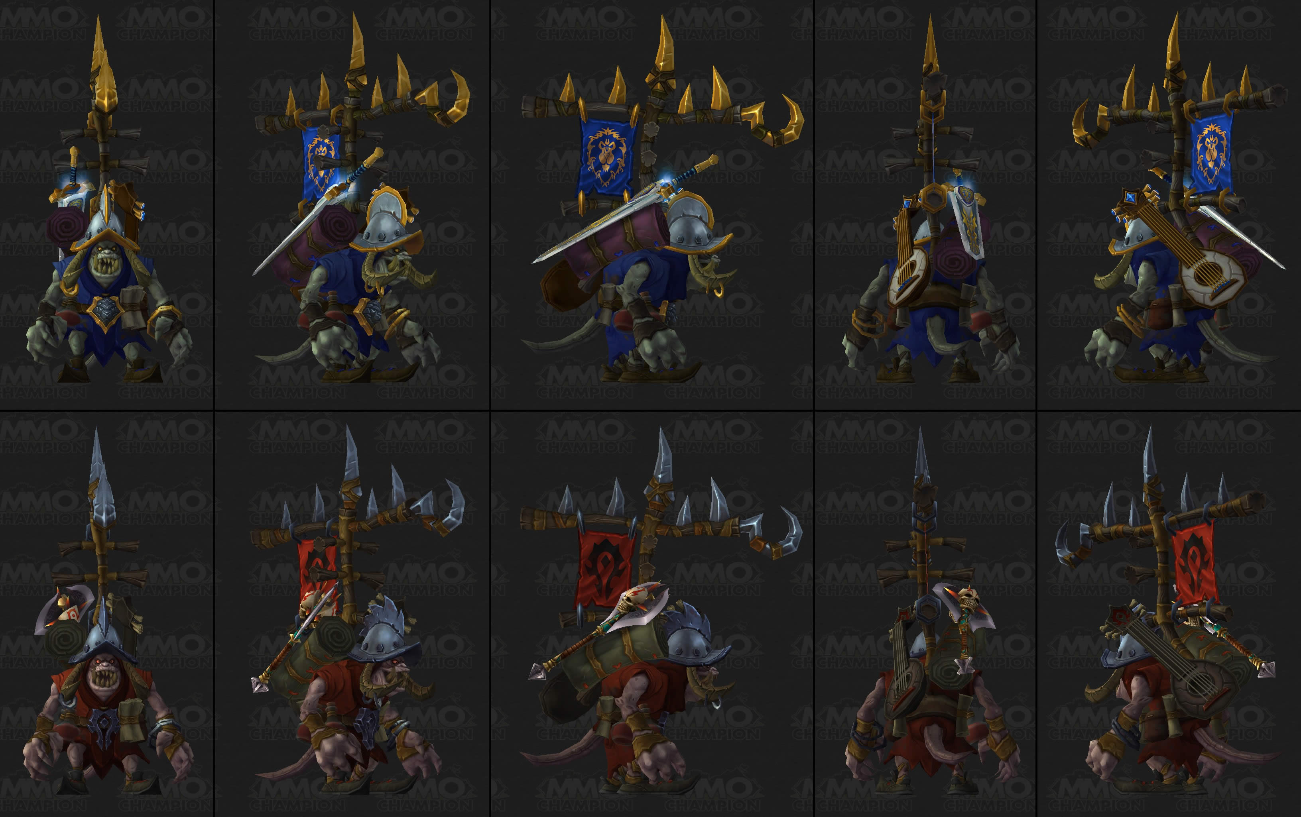Click the MMO Champion watermark in the top-left corner
Image resolution: width=1301 pixels, height=817 pixels.
(x=43, y=24)
